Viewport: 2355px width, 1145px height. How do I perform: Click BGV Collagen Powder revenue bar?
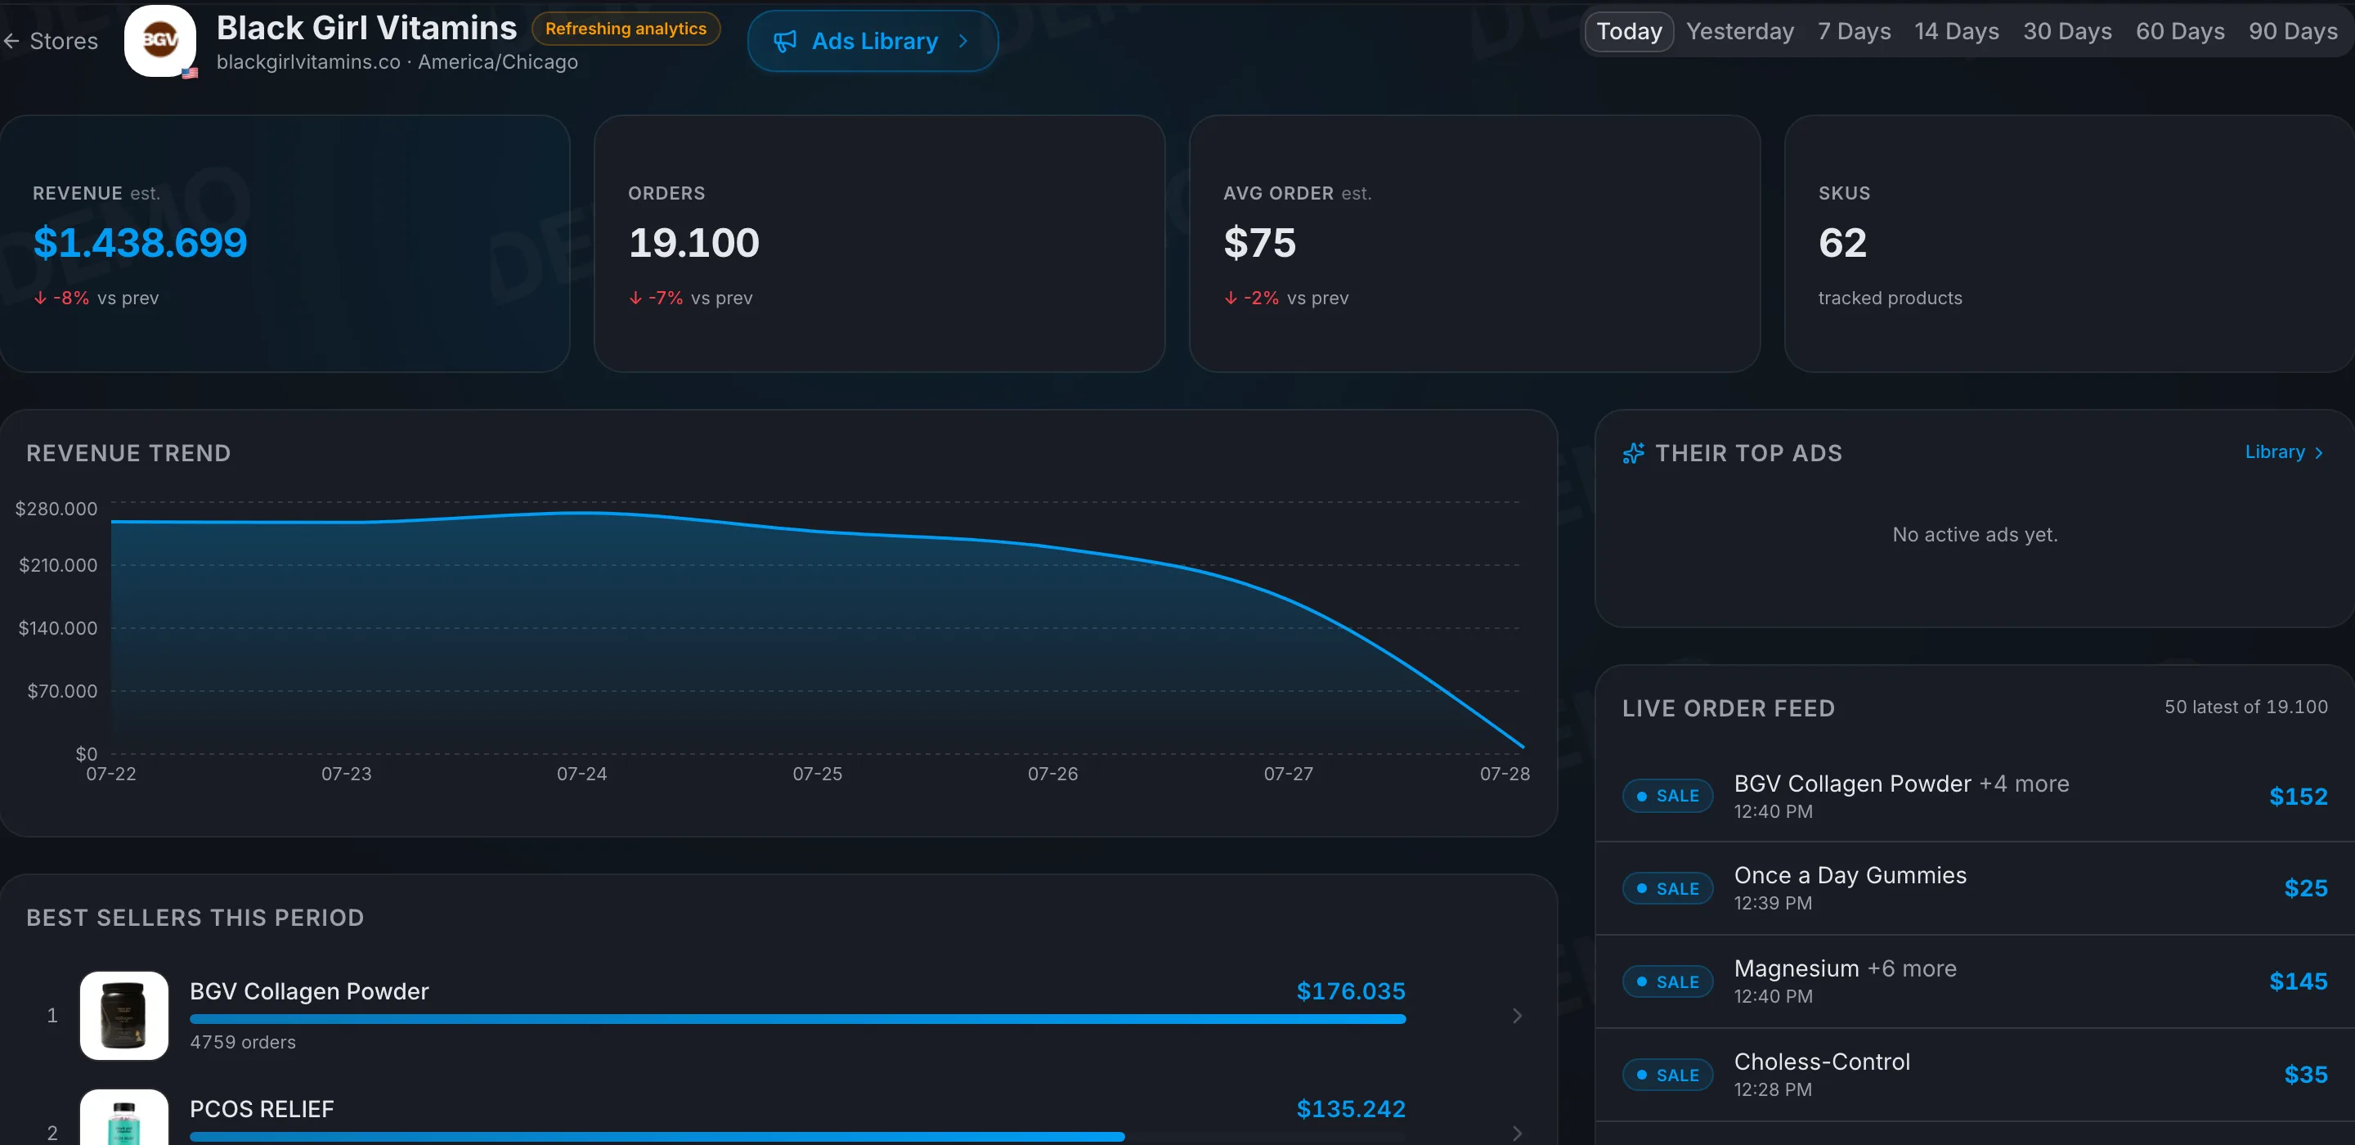797,1019
